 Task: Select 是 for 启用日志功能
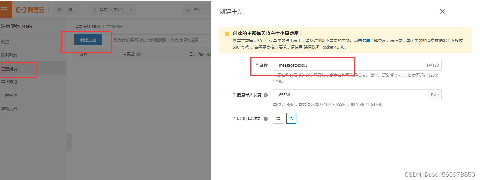278,118
